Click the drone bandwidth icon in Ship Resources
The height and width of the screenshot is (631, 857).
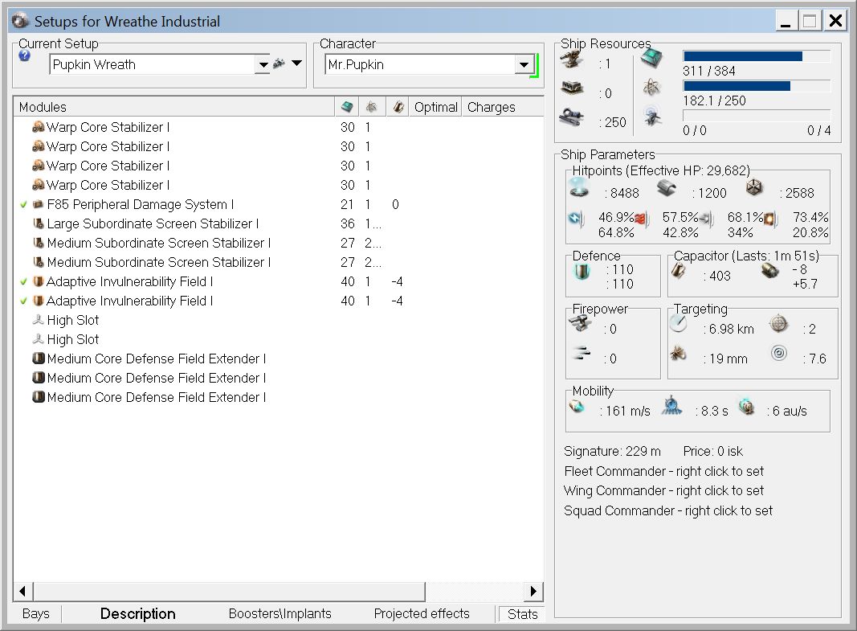click(x=652, y=117)
